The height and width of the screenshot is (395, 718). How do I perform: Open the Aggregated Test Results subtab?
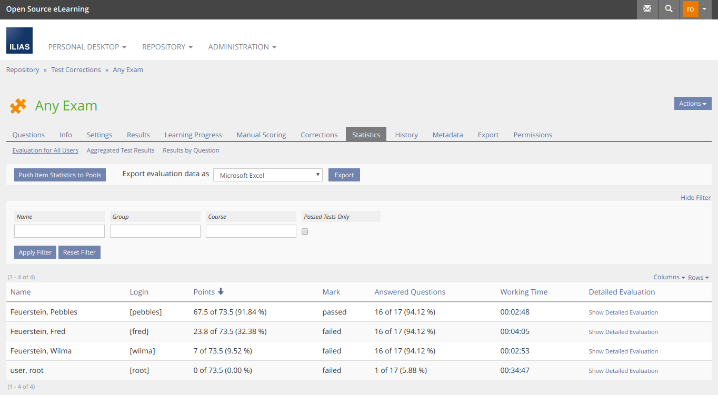[121, 150]
